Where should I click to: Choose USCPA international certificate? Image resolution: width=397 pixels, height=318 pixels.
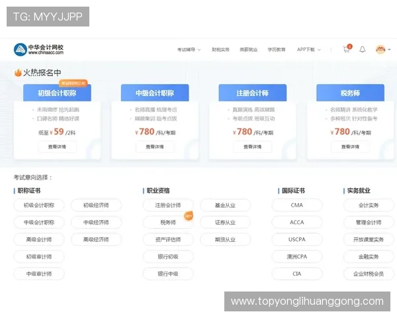(x=297, y=239)
